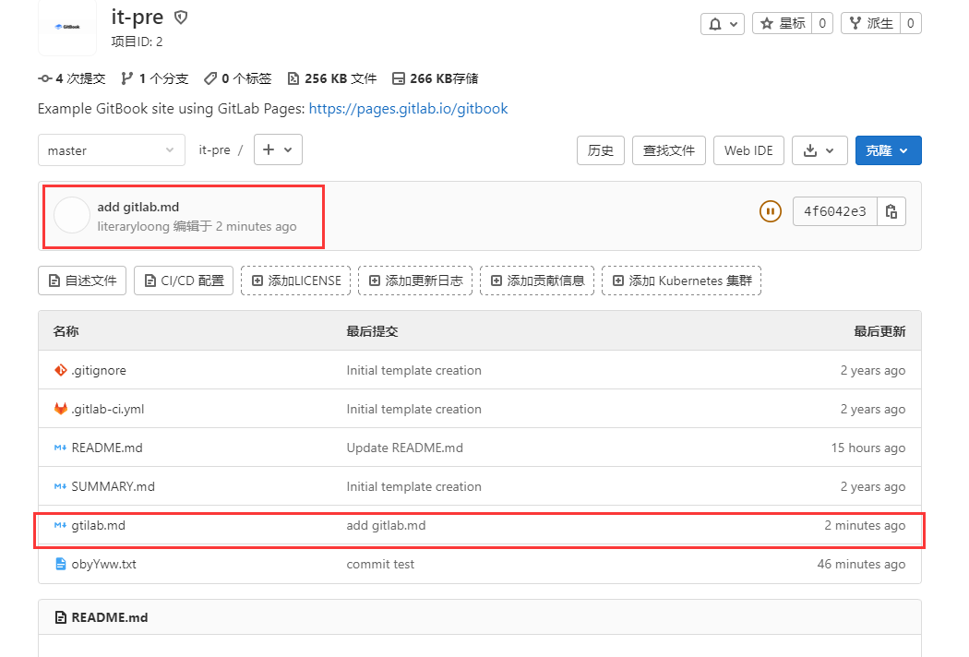Open the 1 个分支 branches link
This screenshot has height=657, width=969.
point(154,78)
